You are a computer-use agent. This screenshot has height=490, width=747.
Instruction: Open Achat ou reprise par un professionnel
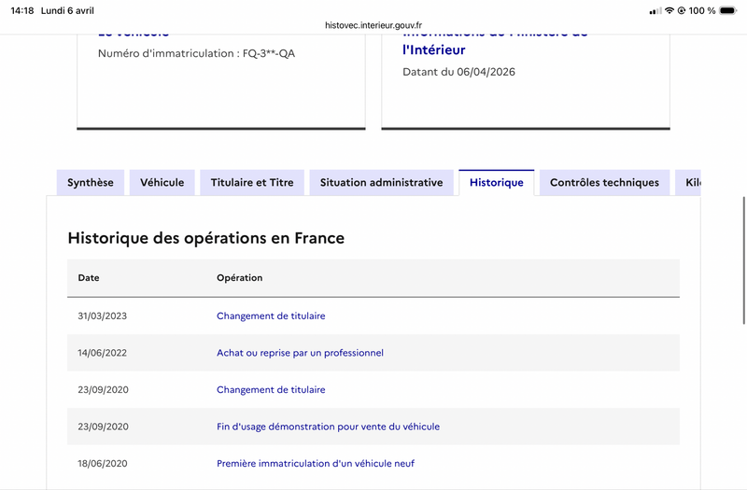tap(300, 353)
